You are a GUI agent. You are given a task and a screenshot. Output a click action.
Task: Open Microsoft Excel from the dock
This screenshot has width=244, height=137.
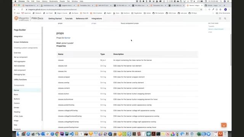[199, 134]
